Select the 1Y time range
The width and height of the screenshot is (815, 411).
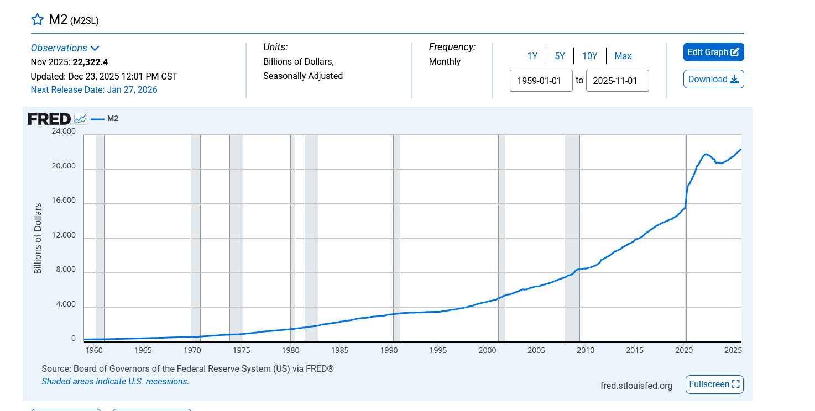[x=532, y=56]
